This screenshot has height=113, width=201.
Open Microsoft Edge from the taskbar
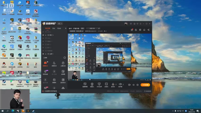(13, 111)
